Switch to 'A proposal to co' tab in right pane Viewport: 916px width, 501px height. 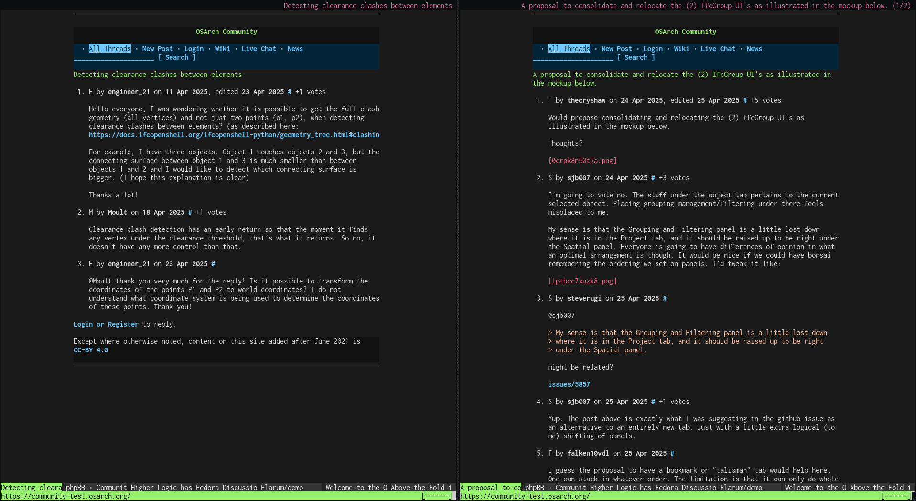pyautogui.click(x=491, y=488)
